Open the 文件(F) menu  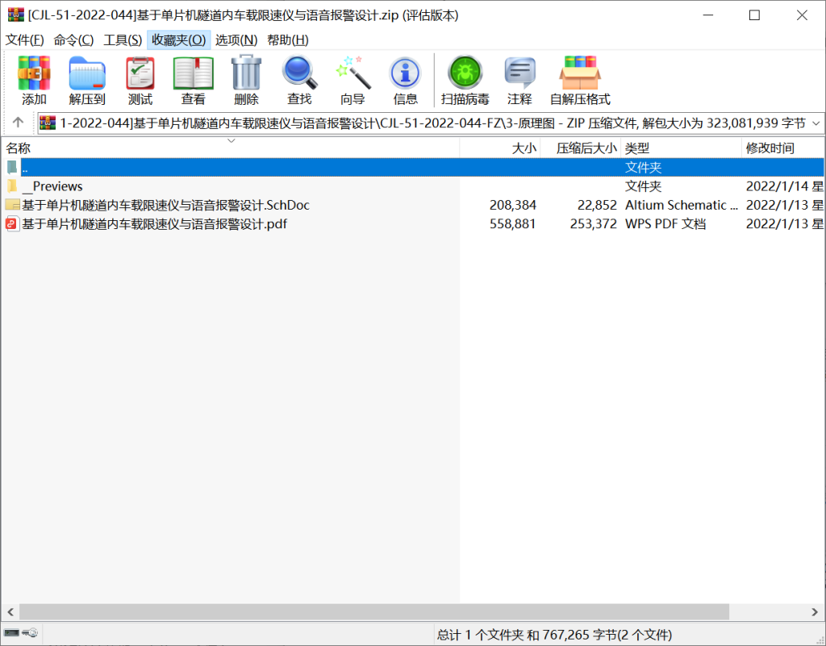25,40
